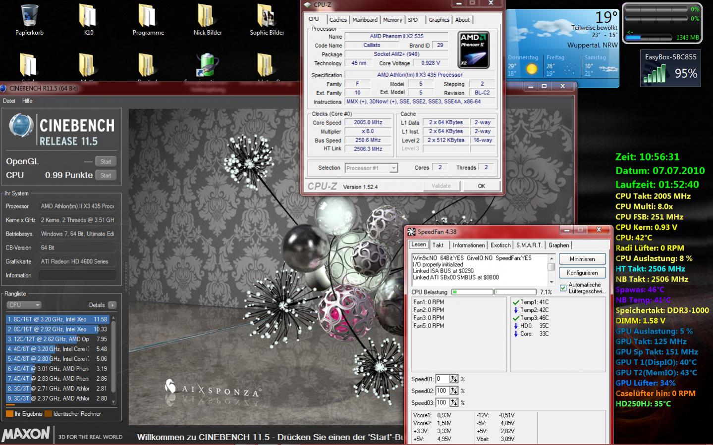Open the Programme folder on desktop

(x=148, y=15)
